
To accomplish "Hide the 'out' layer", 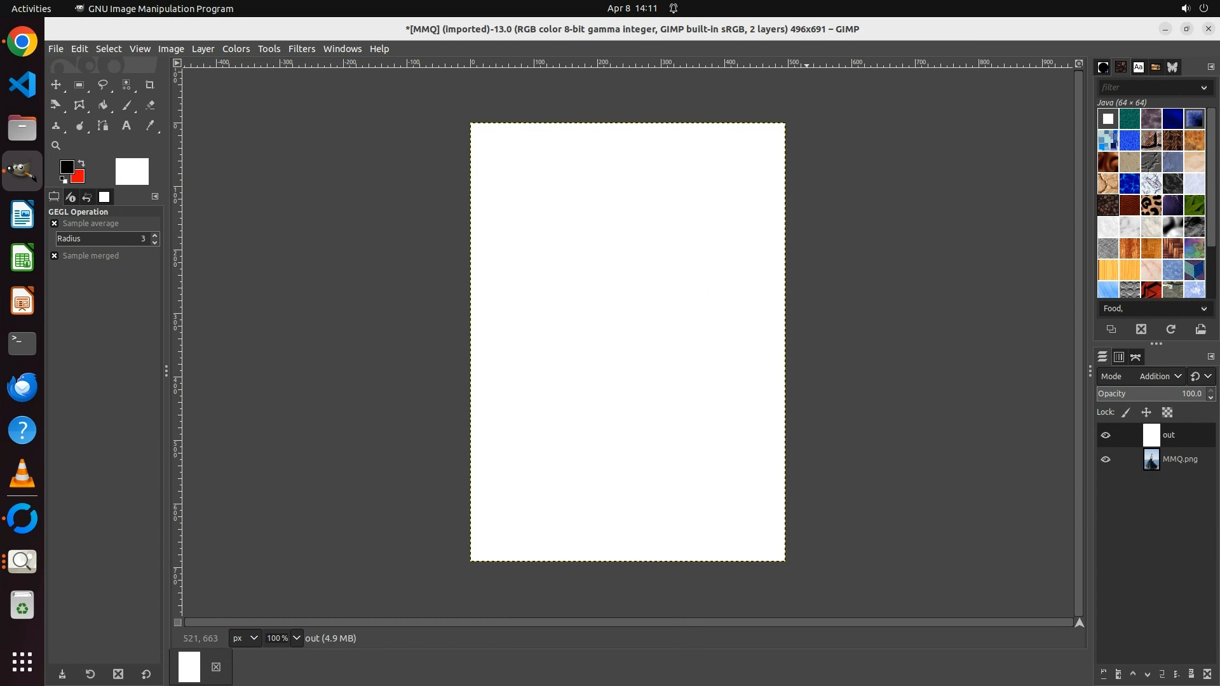I will (1106, 435).
